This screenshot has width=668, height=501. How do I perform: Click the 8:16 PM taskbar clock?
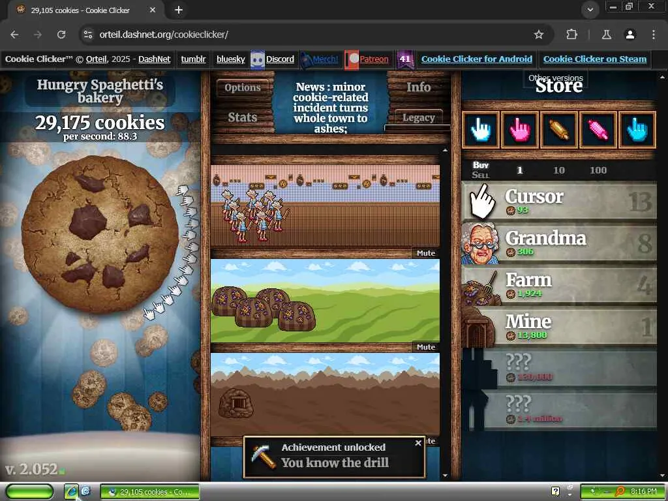(x=643, y=492)
